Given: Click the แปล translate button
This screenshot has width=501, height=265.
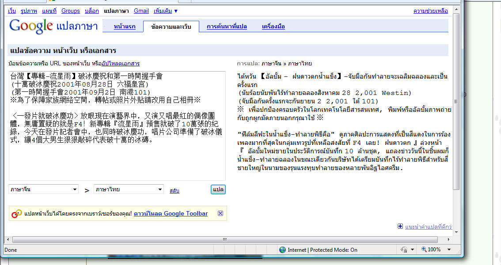Looking at the screenshot, I should (x=218, y=189).
